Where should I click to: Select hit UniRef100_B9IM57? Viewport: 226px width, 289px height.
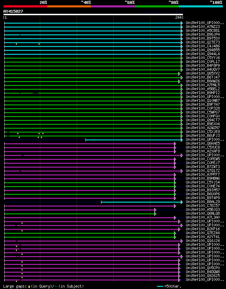tap(203, 190)
